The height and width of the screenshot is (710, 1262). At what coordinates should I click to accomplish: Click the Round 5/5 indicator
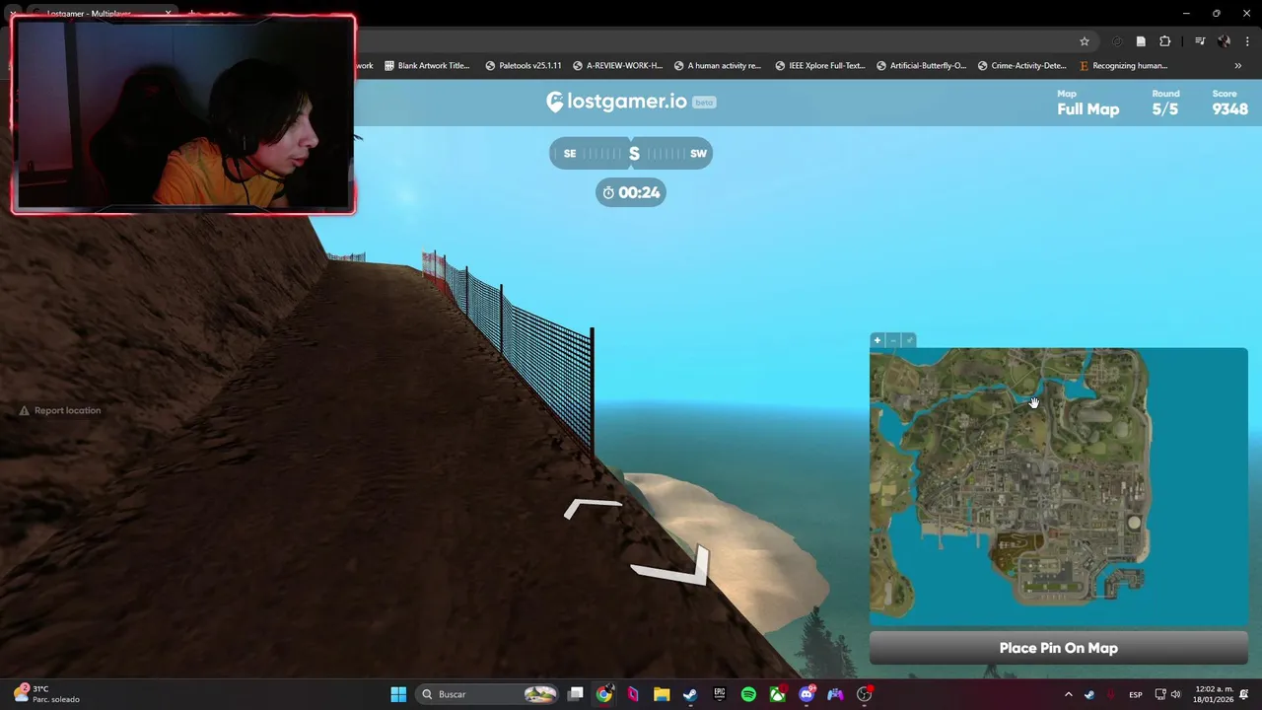1165,103
